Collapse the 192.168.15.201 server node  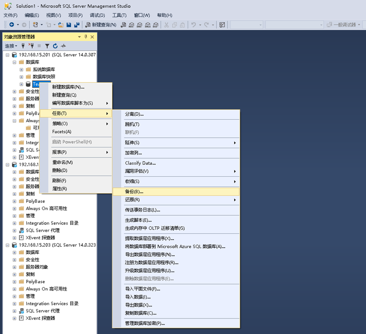point(8,55)
